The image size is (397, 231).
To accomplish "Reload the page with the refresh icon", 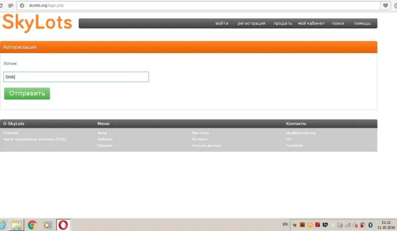I will [x=1, y=5].
